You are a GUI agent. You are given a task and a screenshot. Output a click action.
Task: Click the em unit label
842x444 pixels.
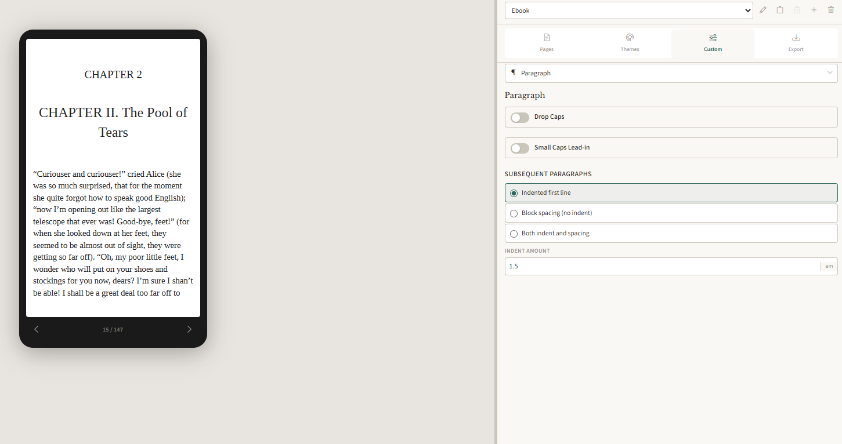point(829,266)
